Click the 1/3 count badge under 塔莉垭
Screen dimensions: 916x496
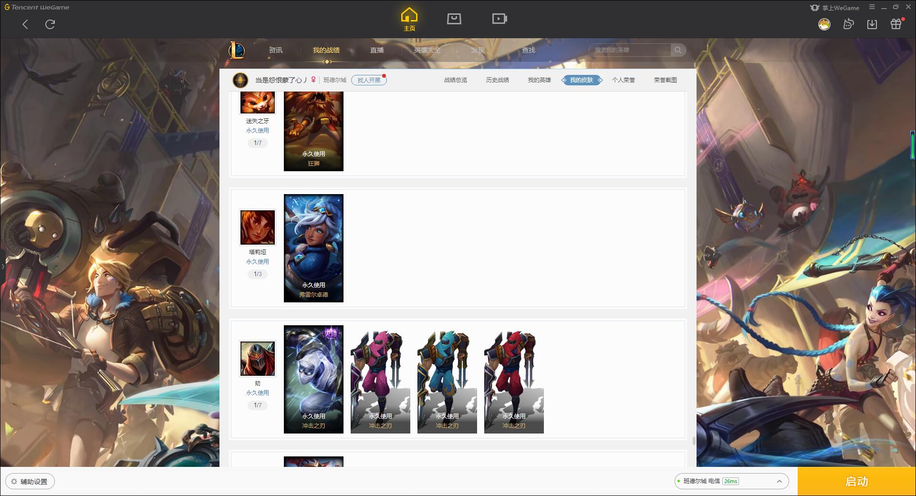click(x=258, y=274)
